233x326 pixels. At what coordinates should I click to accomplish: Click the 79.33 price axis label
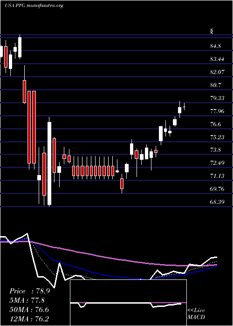pos(217,98)
